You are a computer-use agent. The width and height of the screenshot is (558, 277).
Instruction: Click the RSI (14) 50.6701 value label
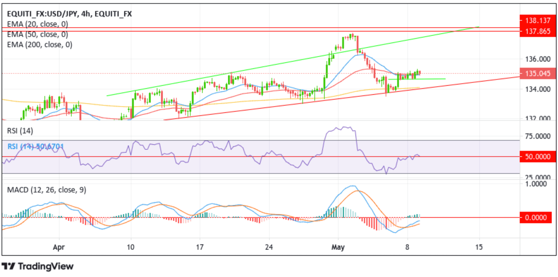(35, 146)
